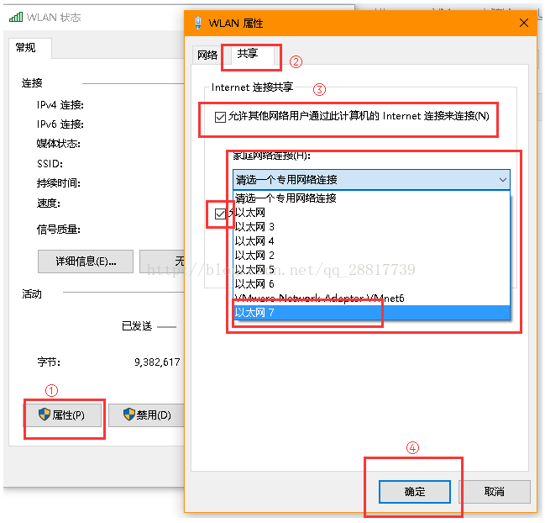Click the shield icon on the 属性(P) button
545x523 pixels.
45,415
